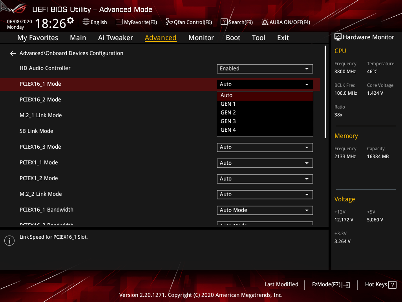Open Hot Keys help

tap(380, 285)
